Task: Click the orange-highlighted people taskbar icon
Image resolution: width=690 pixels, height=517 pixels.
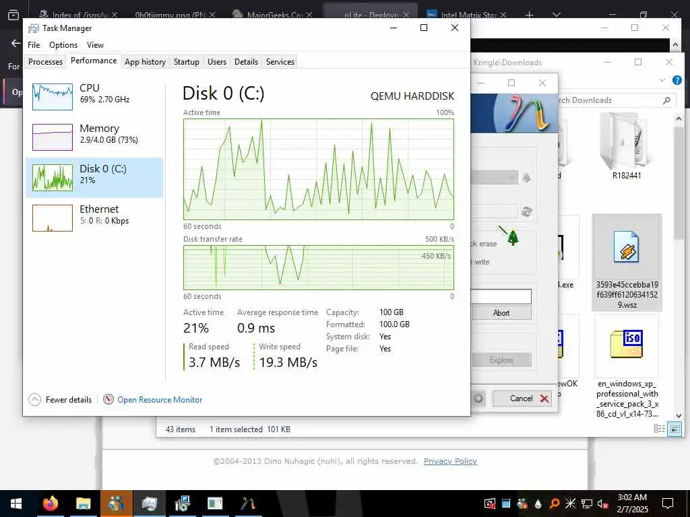Action: coord(116,504)
